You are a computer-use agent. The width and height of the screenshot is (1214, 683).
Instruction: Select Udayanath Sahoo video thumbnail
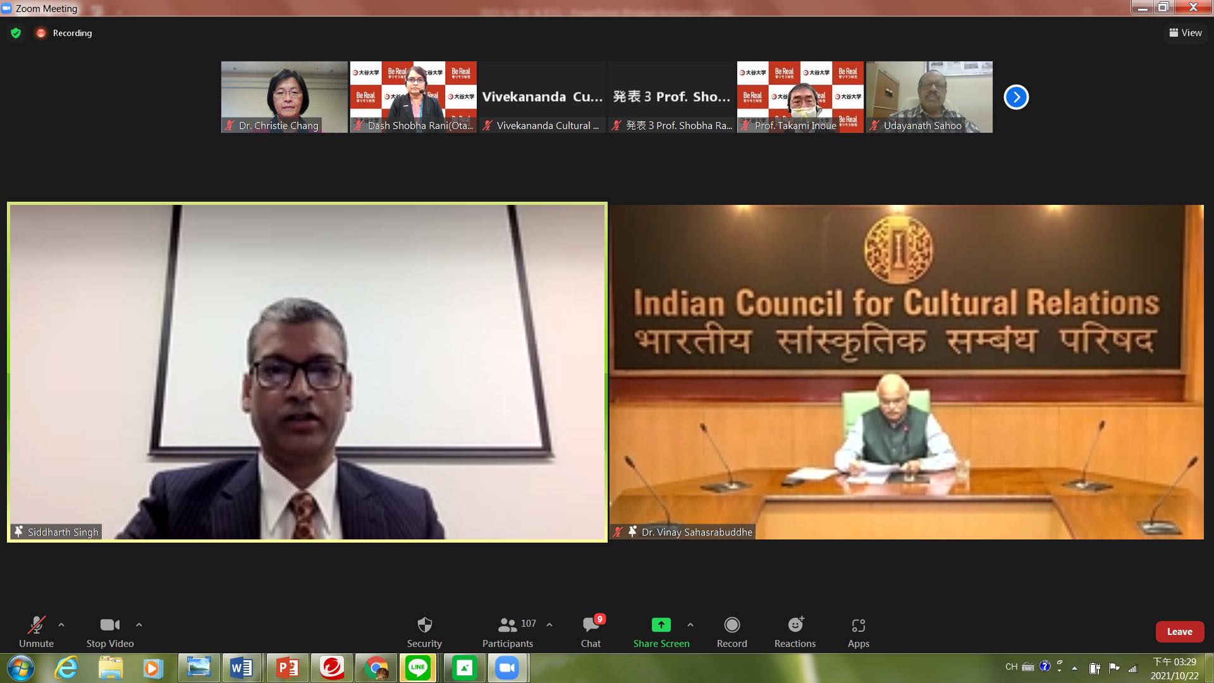click(x=929, y=97)
